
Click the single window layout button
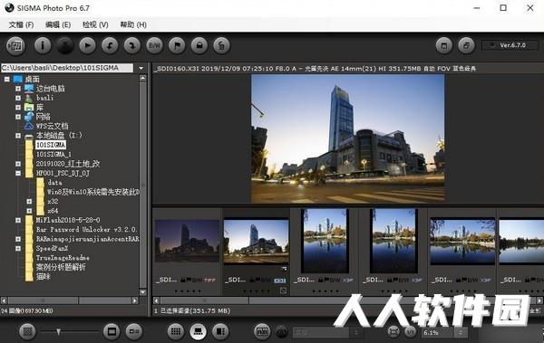444,45
